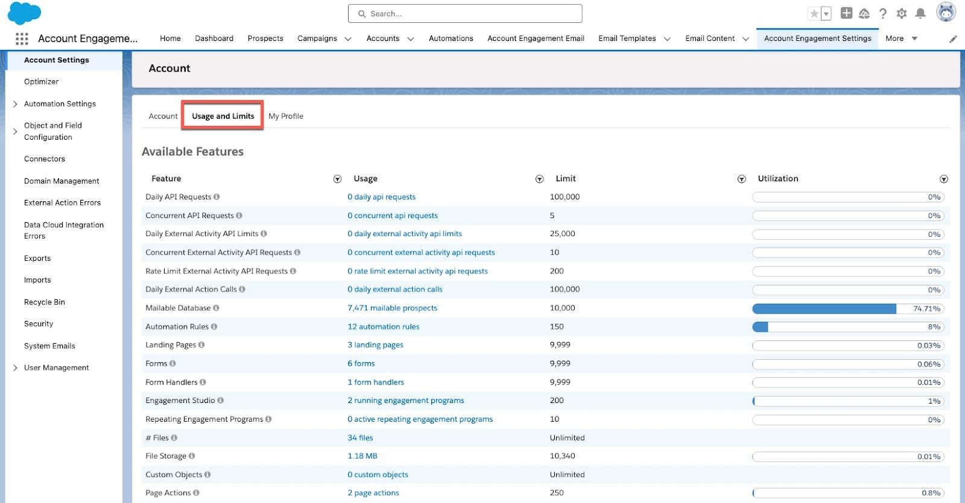Click info icon next to File Storage
Screen dimensions: 965x503
(x=192, y=456)
